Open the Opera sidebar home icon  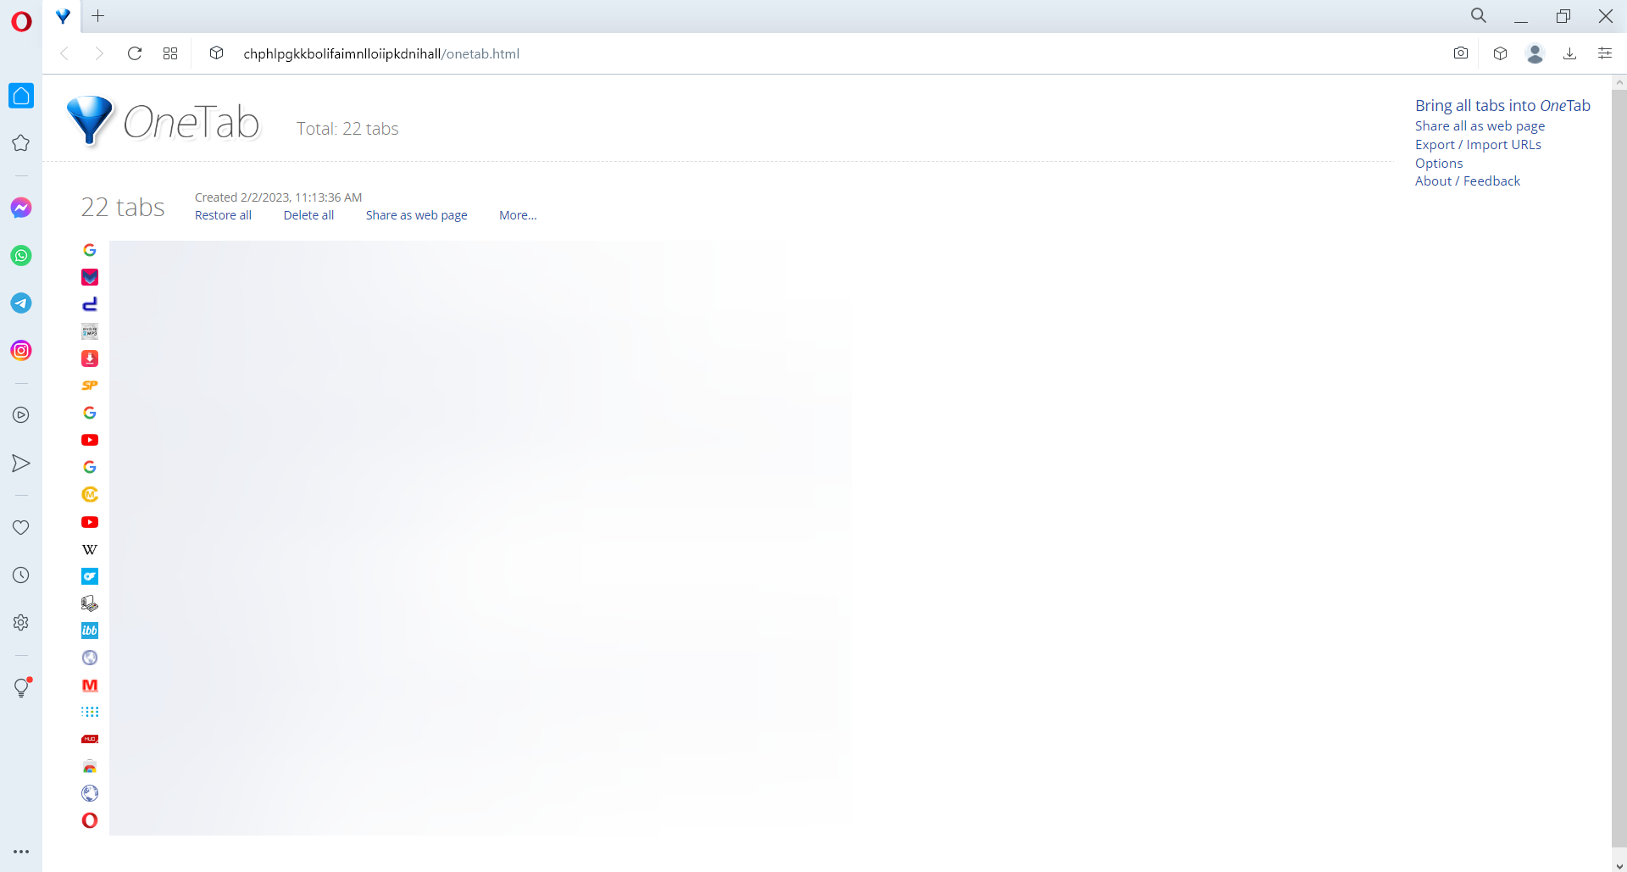(x=21, y=96)
